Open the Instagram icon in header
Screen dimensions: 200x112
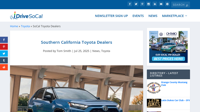point(148,4)
